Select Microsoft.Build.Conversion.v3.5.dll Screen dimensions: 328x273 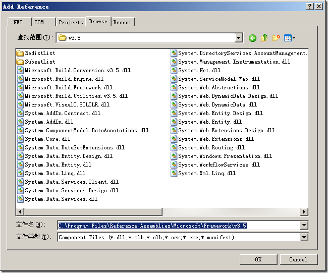pyautogui.click(x=74, y=70)
